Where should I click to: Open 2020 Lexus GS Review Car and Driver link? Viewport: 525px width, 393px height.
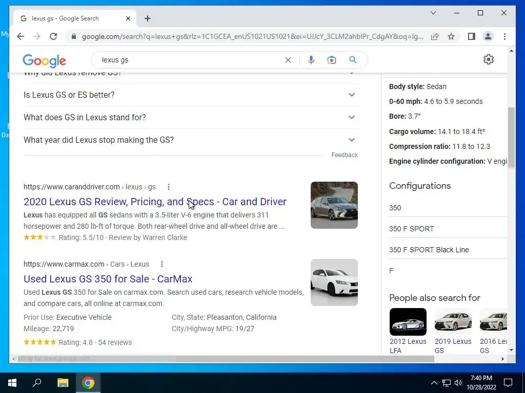(x=155, y=202)
